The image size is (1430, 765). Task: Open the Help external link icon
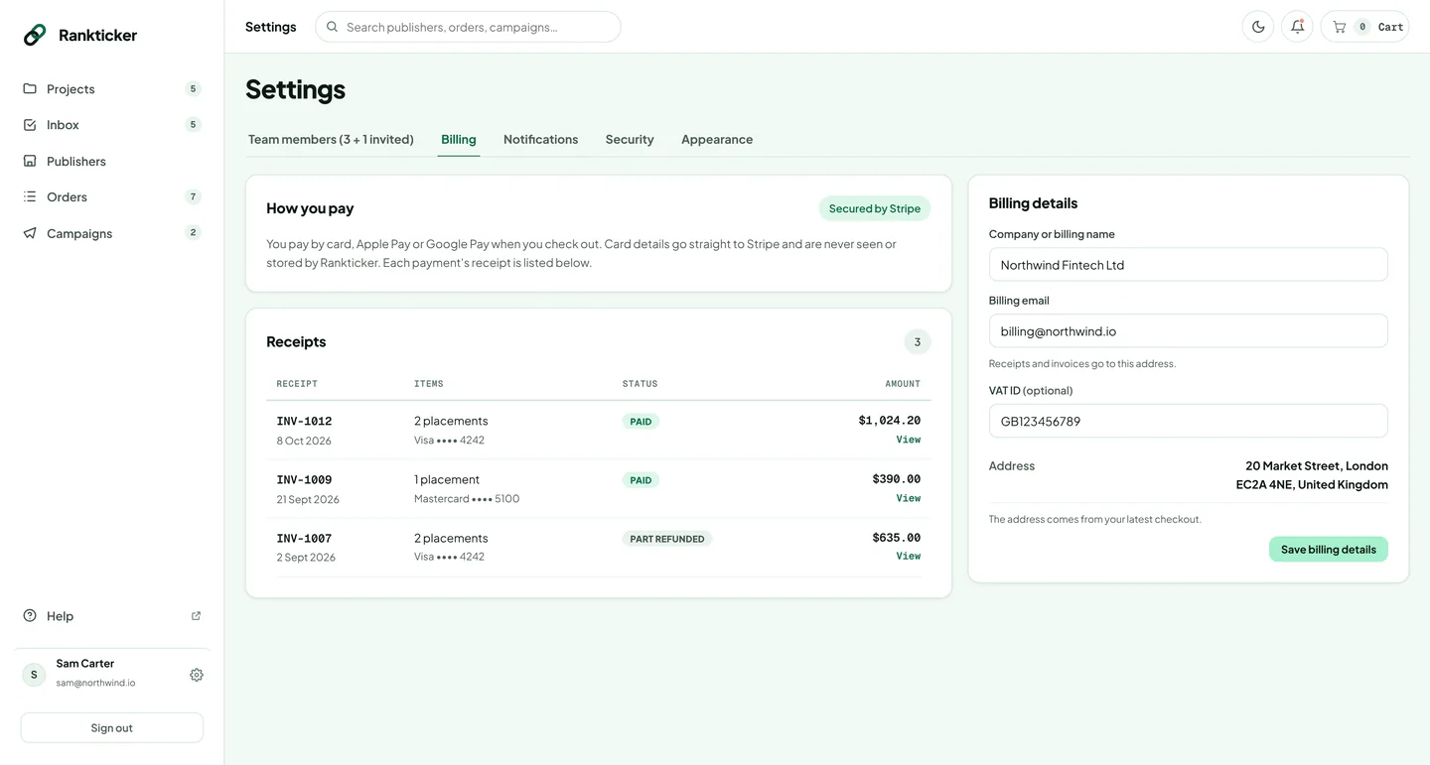(x=196, y=615)
